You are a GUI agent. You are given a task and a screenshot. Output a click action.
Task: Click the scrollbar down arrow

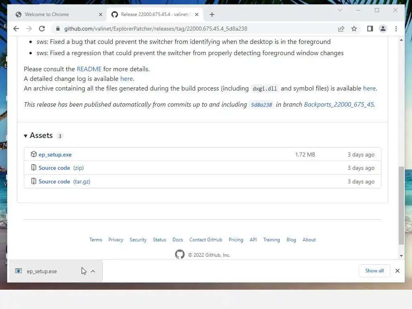point(401,255)
